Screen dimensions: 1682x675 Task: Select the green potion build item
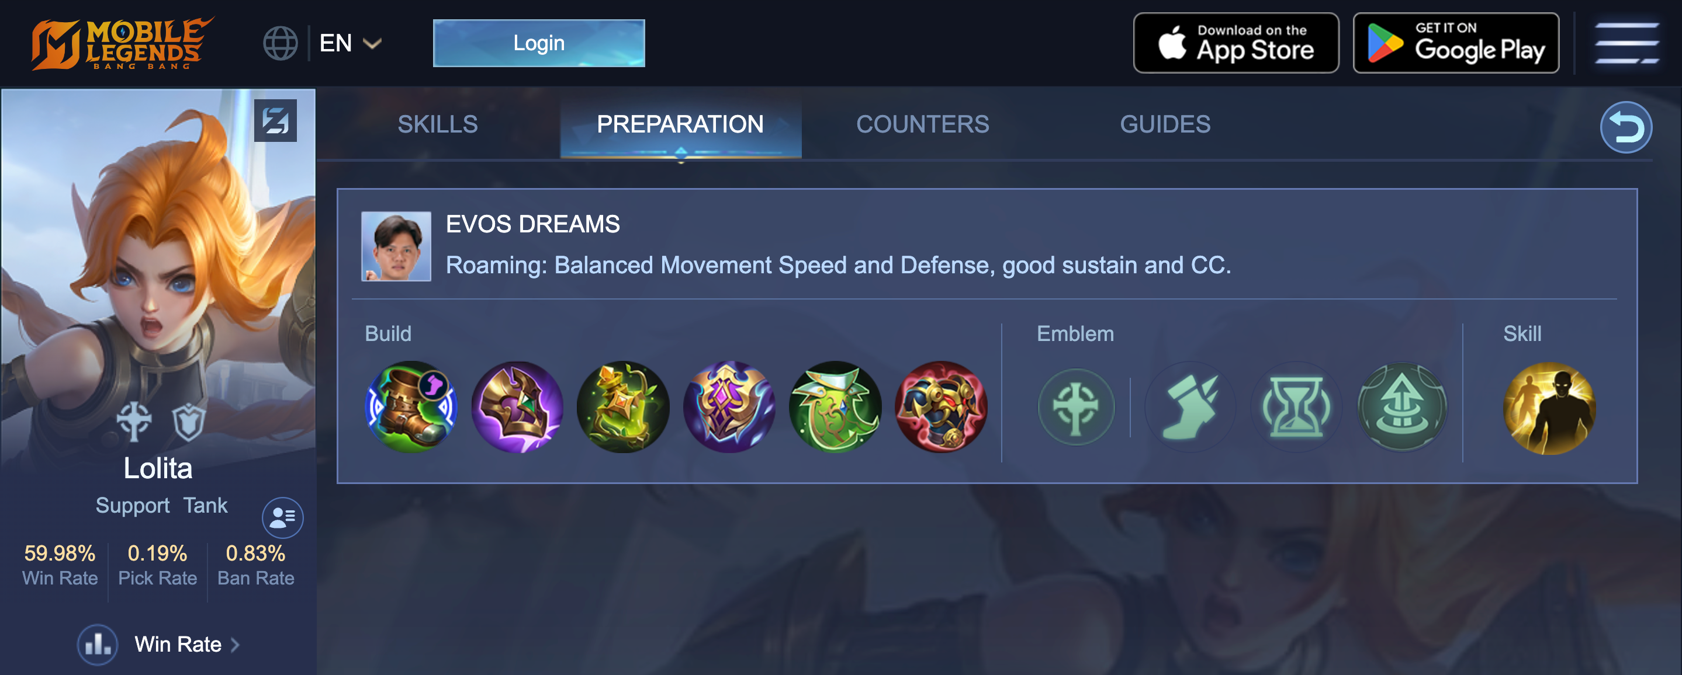(x=623, y=407)
